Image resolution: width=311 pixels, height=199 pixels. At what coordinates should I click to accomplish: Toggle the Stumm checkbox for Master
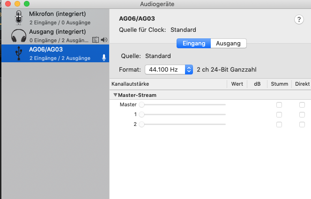click(279, 105)
